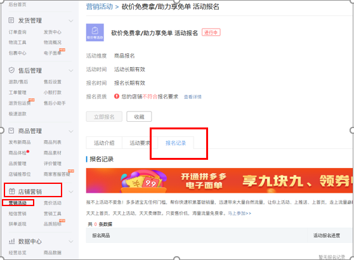Open 发货中心 in the sidebar
Image resolution: width=354 pixels, height=260 pixels.
tap(53, 32)
